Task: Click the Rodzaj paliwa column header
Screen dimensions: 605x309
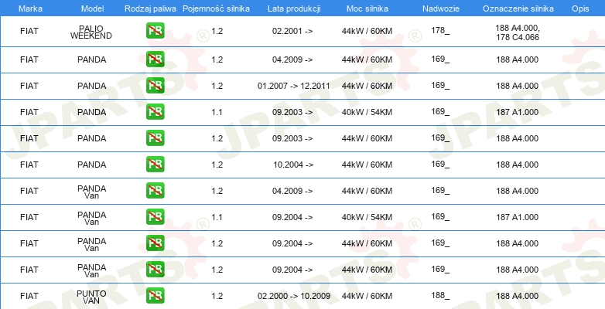Action: click(x=151, y=8)
